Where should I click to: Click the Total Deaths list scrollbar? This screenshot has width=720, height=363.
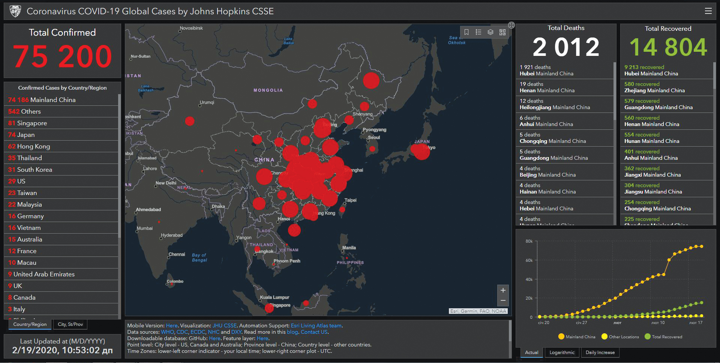[615, 91]
